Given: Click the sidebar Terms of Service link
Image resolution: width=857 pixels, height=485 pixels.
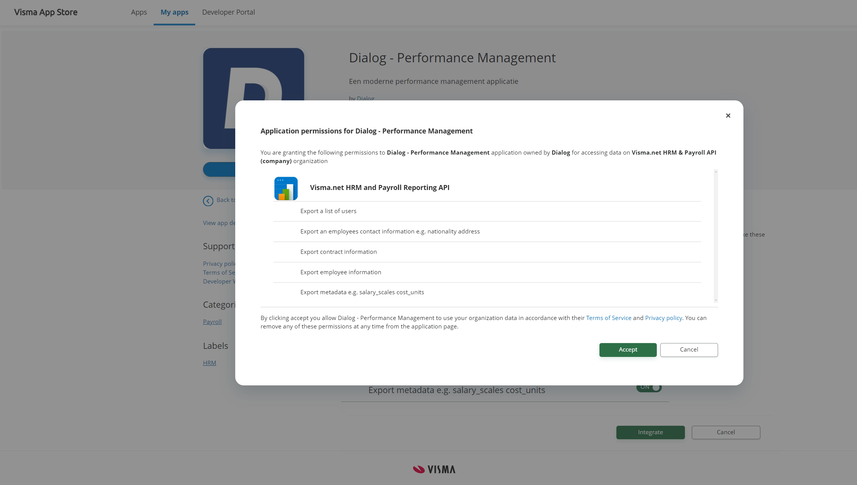Looking at the screenshot, I should point(219,272).
